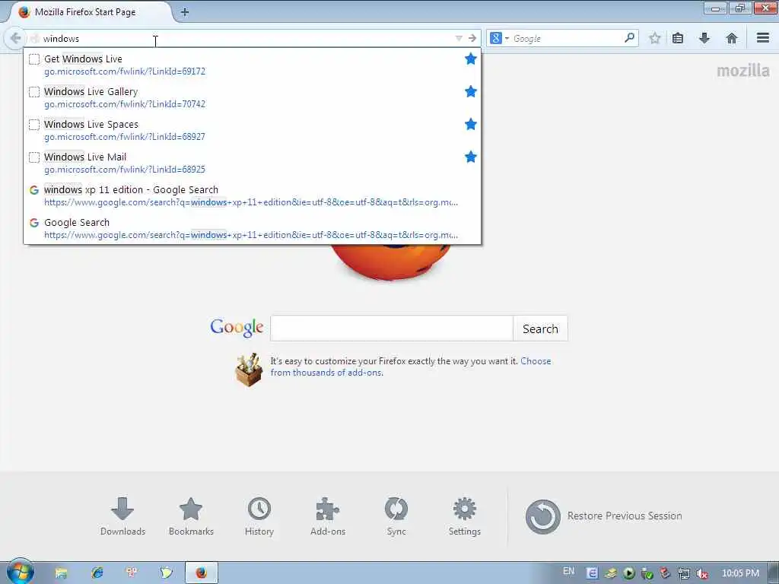
Task: Click the Google search field on the start page
Action: (392, 328)
